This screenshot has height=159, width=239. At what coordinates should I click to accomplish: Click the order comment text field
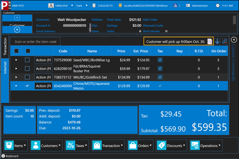coord(176,41)
